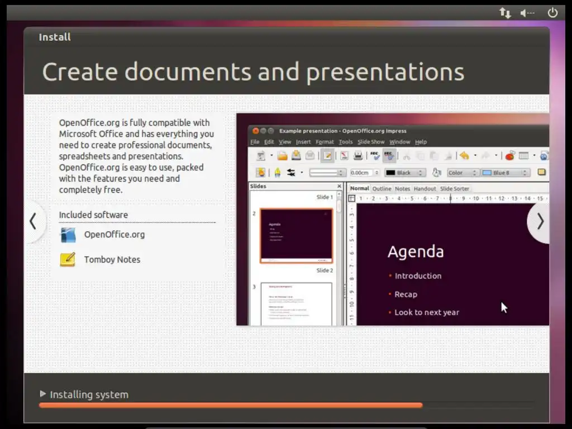
Task: Click the Cut scissors icon
Action: 407,156
